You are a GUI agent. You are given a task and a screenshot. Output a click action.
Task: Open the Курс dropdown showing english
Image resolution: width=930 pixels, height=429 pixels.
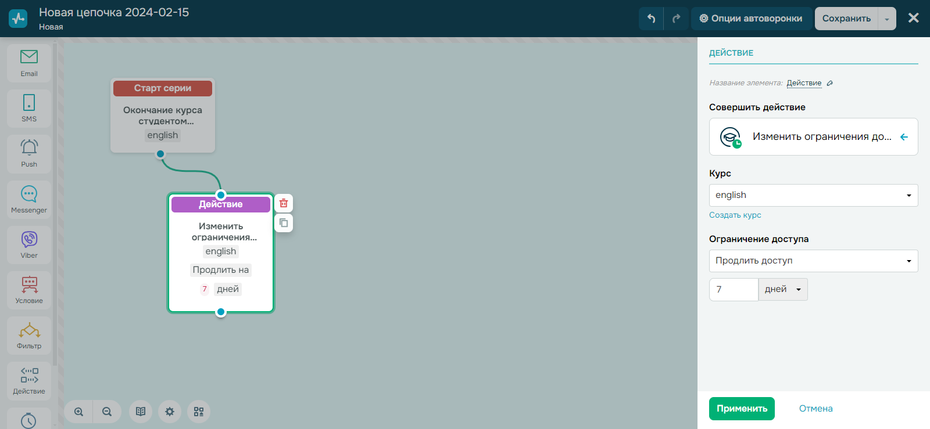click(813, 195)
